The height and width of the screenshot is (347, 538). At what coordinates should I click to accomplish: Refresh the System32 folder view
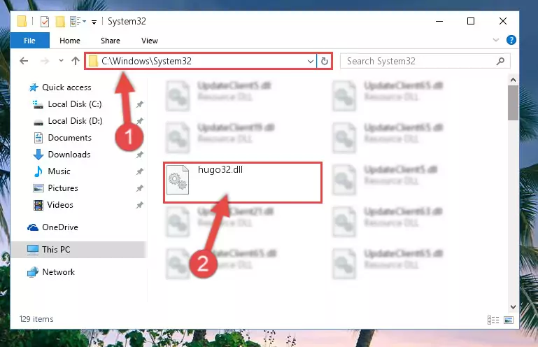[x=324, y=62]
